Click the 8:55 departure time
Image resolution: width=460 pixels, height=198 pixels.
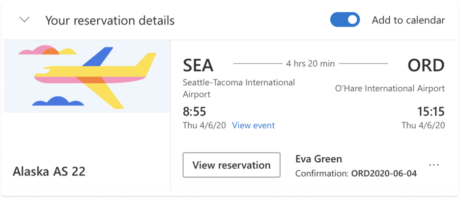point(194,111)
